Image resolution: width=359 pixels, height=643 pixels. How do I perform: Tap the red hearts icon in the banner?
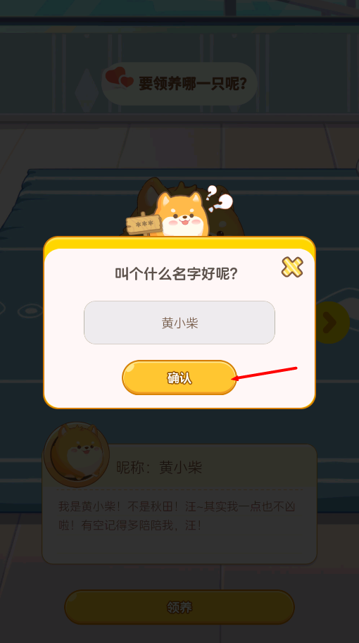point(119,78)
